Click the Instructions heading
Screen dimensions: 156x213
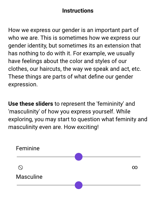point(78,11)
